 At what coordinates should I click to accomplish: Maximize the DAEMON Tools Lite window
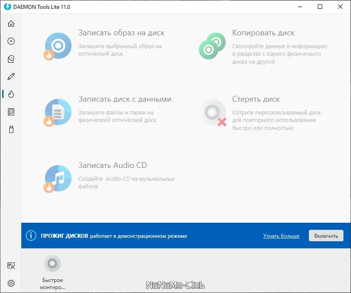pyautogui.click(x=320, y=7)
